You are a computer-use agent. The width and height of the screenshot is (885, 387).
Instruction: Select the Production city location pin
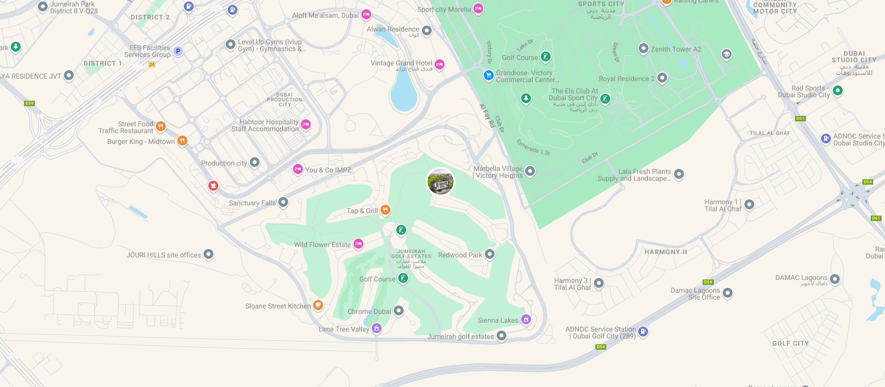[x=255, y=162]
